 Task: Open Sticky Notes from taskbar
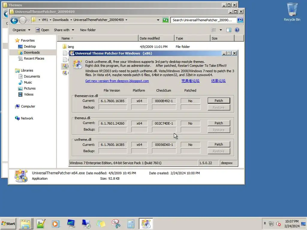coord(101,223)
